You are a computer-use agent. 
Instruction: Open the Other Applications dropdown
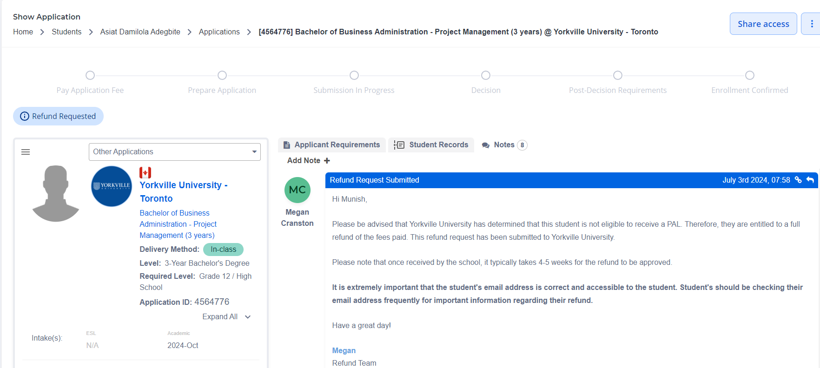[x=175, y=152]
